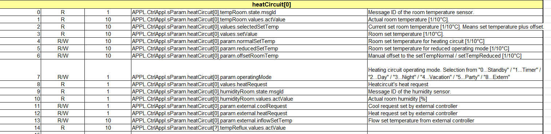Click the param.reducedSetTemp parameter cell

[x=249, y=49]
